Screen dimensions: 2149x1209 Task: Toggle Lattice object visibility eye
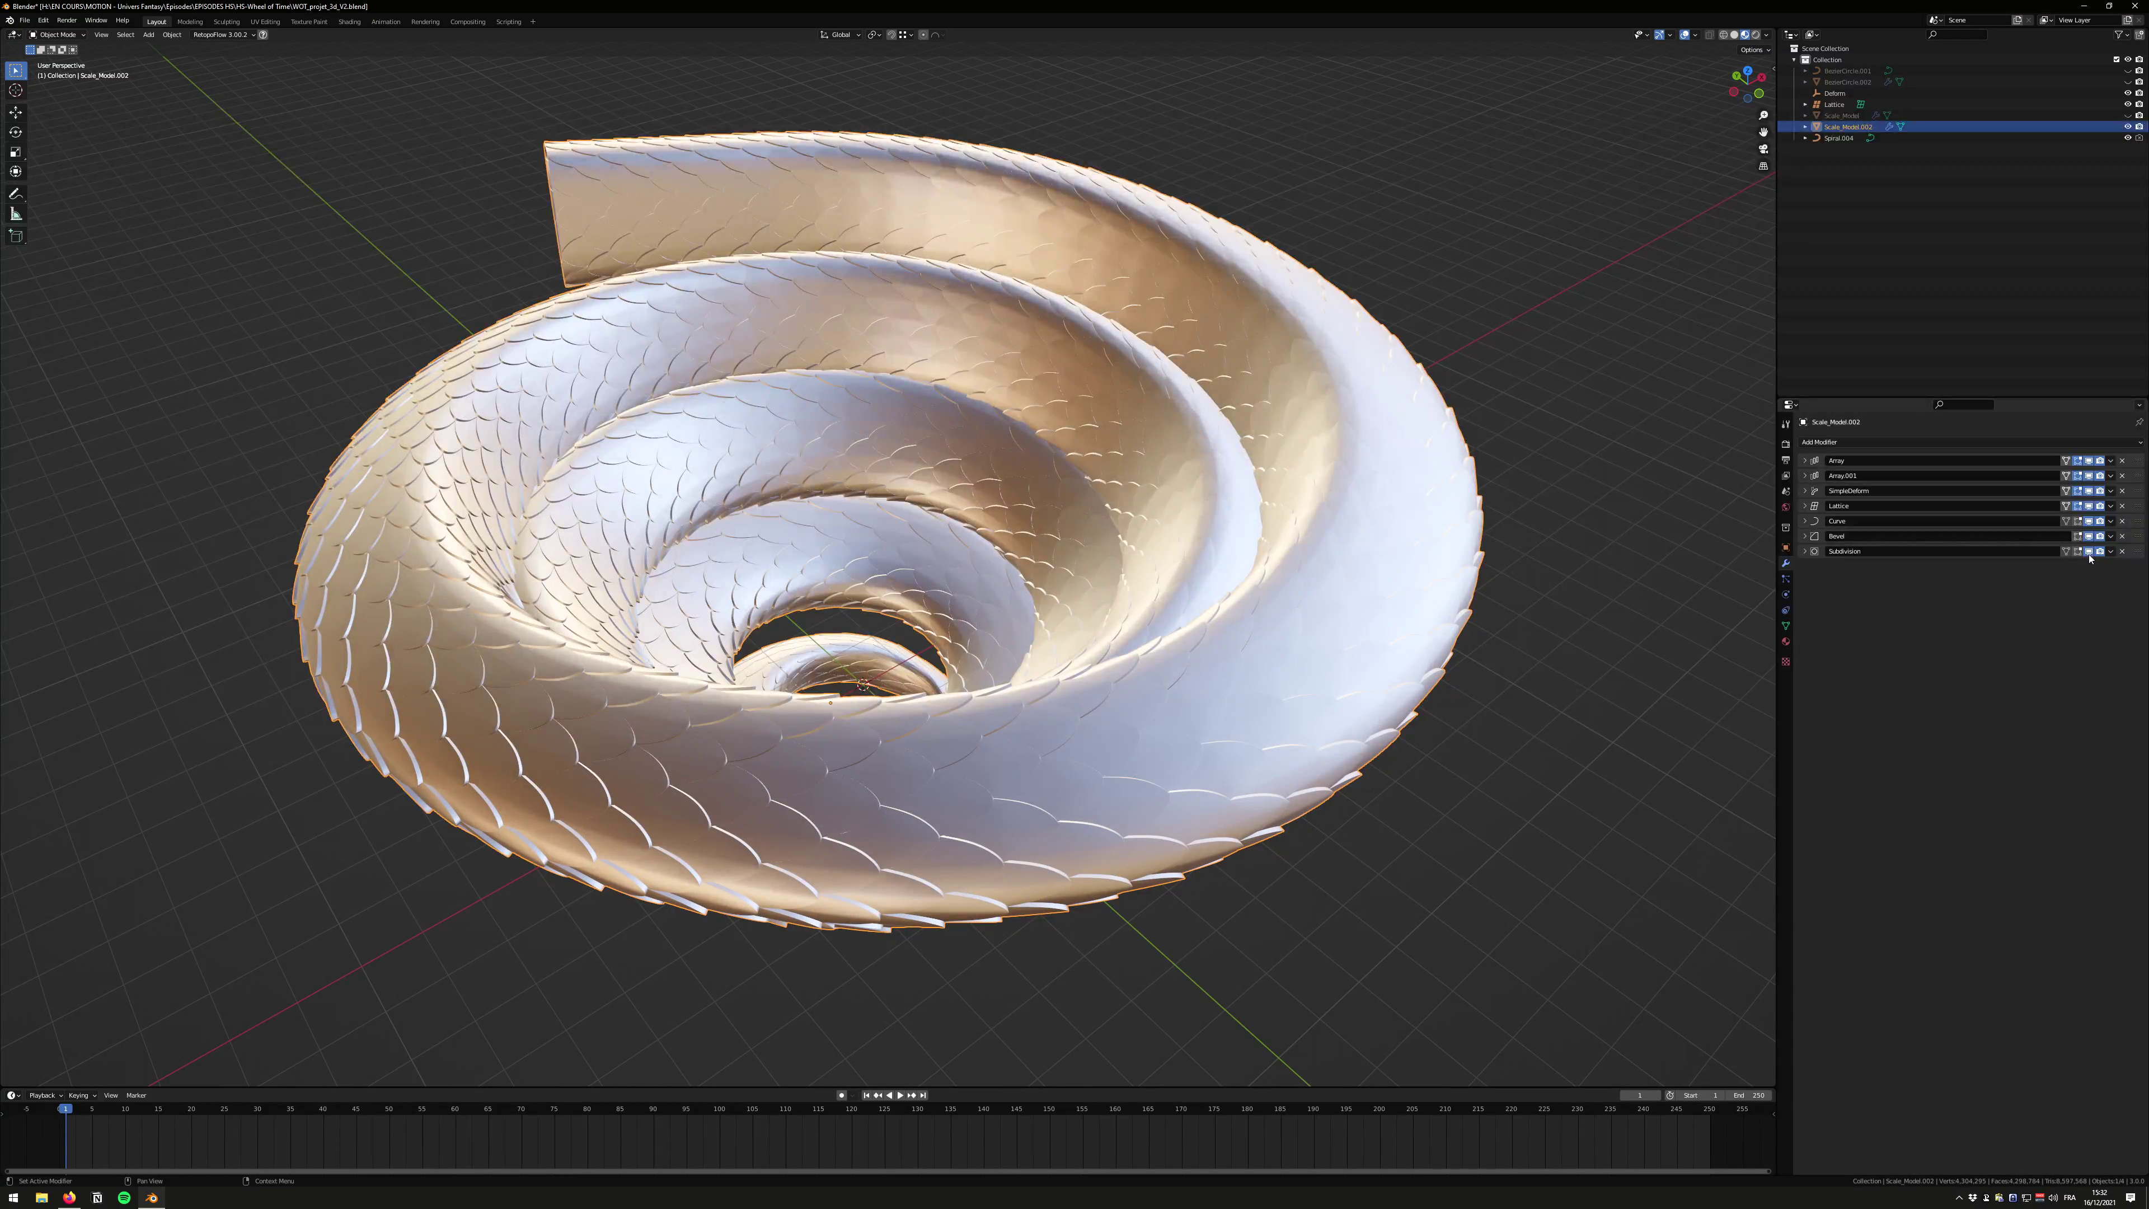pos(2127,104)
